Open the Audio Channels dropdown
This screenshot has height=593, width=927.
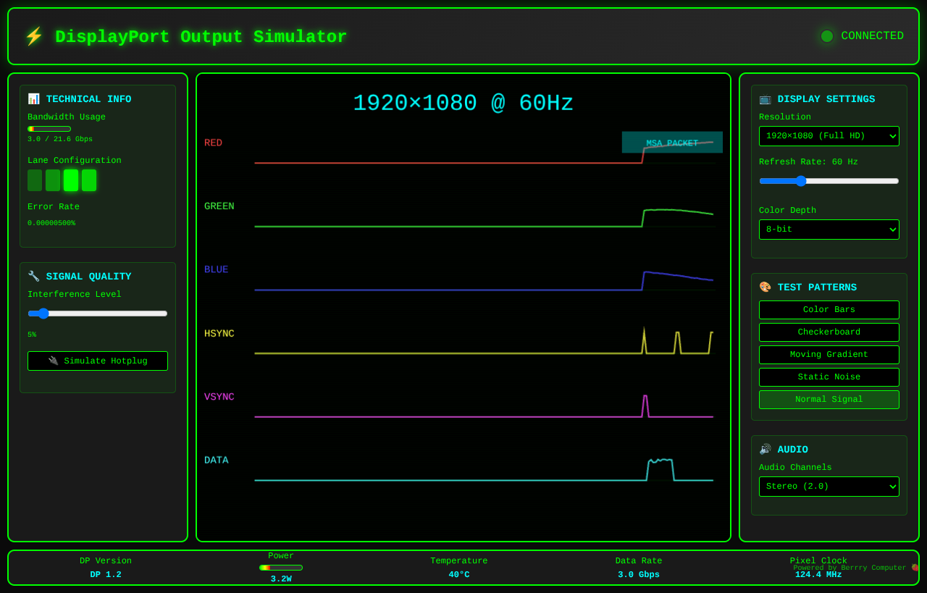[x=829, y=486]
